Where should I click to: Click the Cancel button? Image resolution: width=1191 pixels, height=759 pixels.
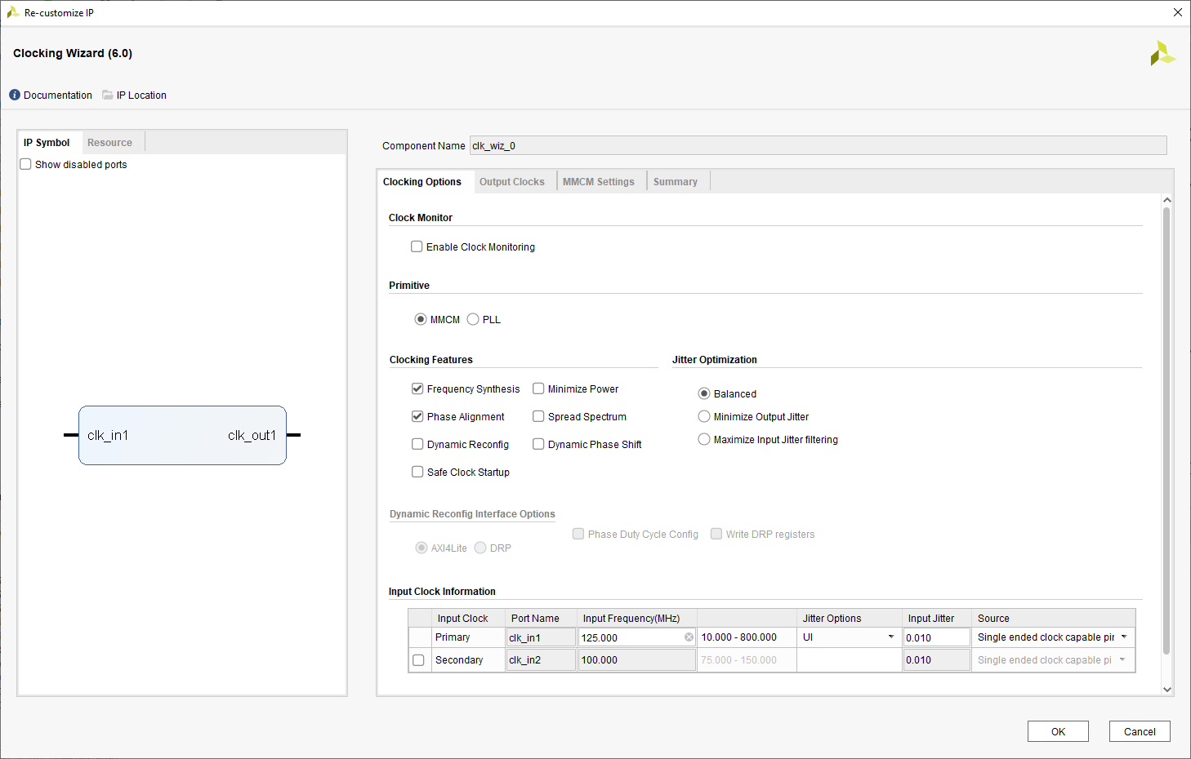click(1140, 731)
